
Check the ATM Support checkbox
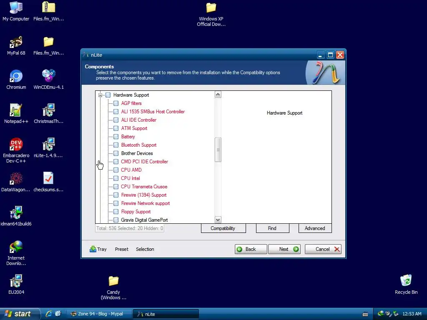click(x=116, y=128)
